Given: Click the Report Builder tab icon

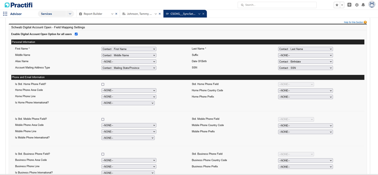Looking at the screenshot, I should click(x=80, y=14).
